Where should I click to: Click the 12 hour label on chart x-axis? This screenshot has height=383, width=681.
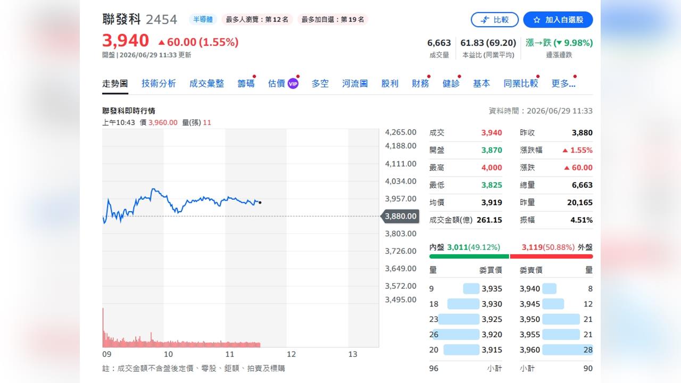point(291,354)
